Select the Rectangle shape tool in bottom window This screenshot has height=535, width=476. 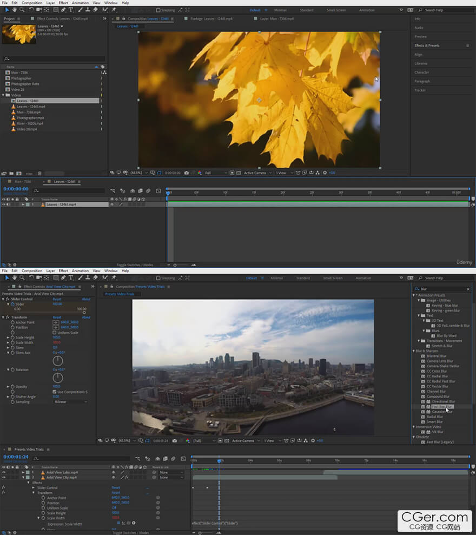pos(56,278)
